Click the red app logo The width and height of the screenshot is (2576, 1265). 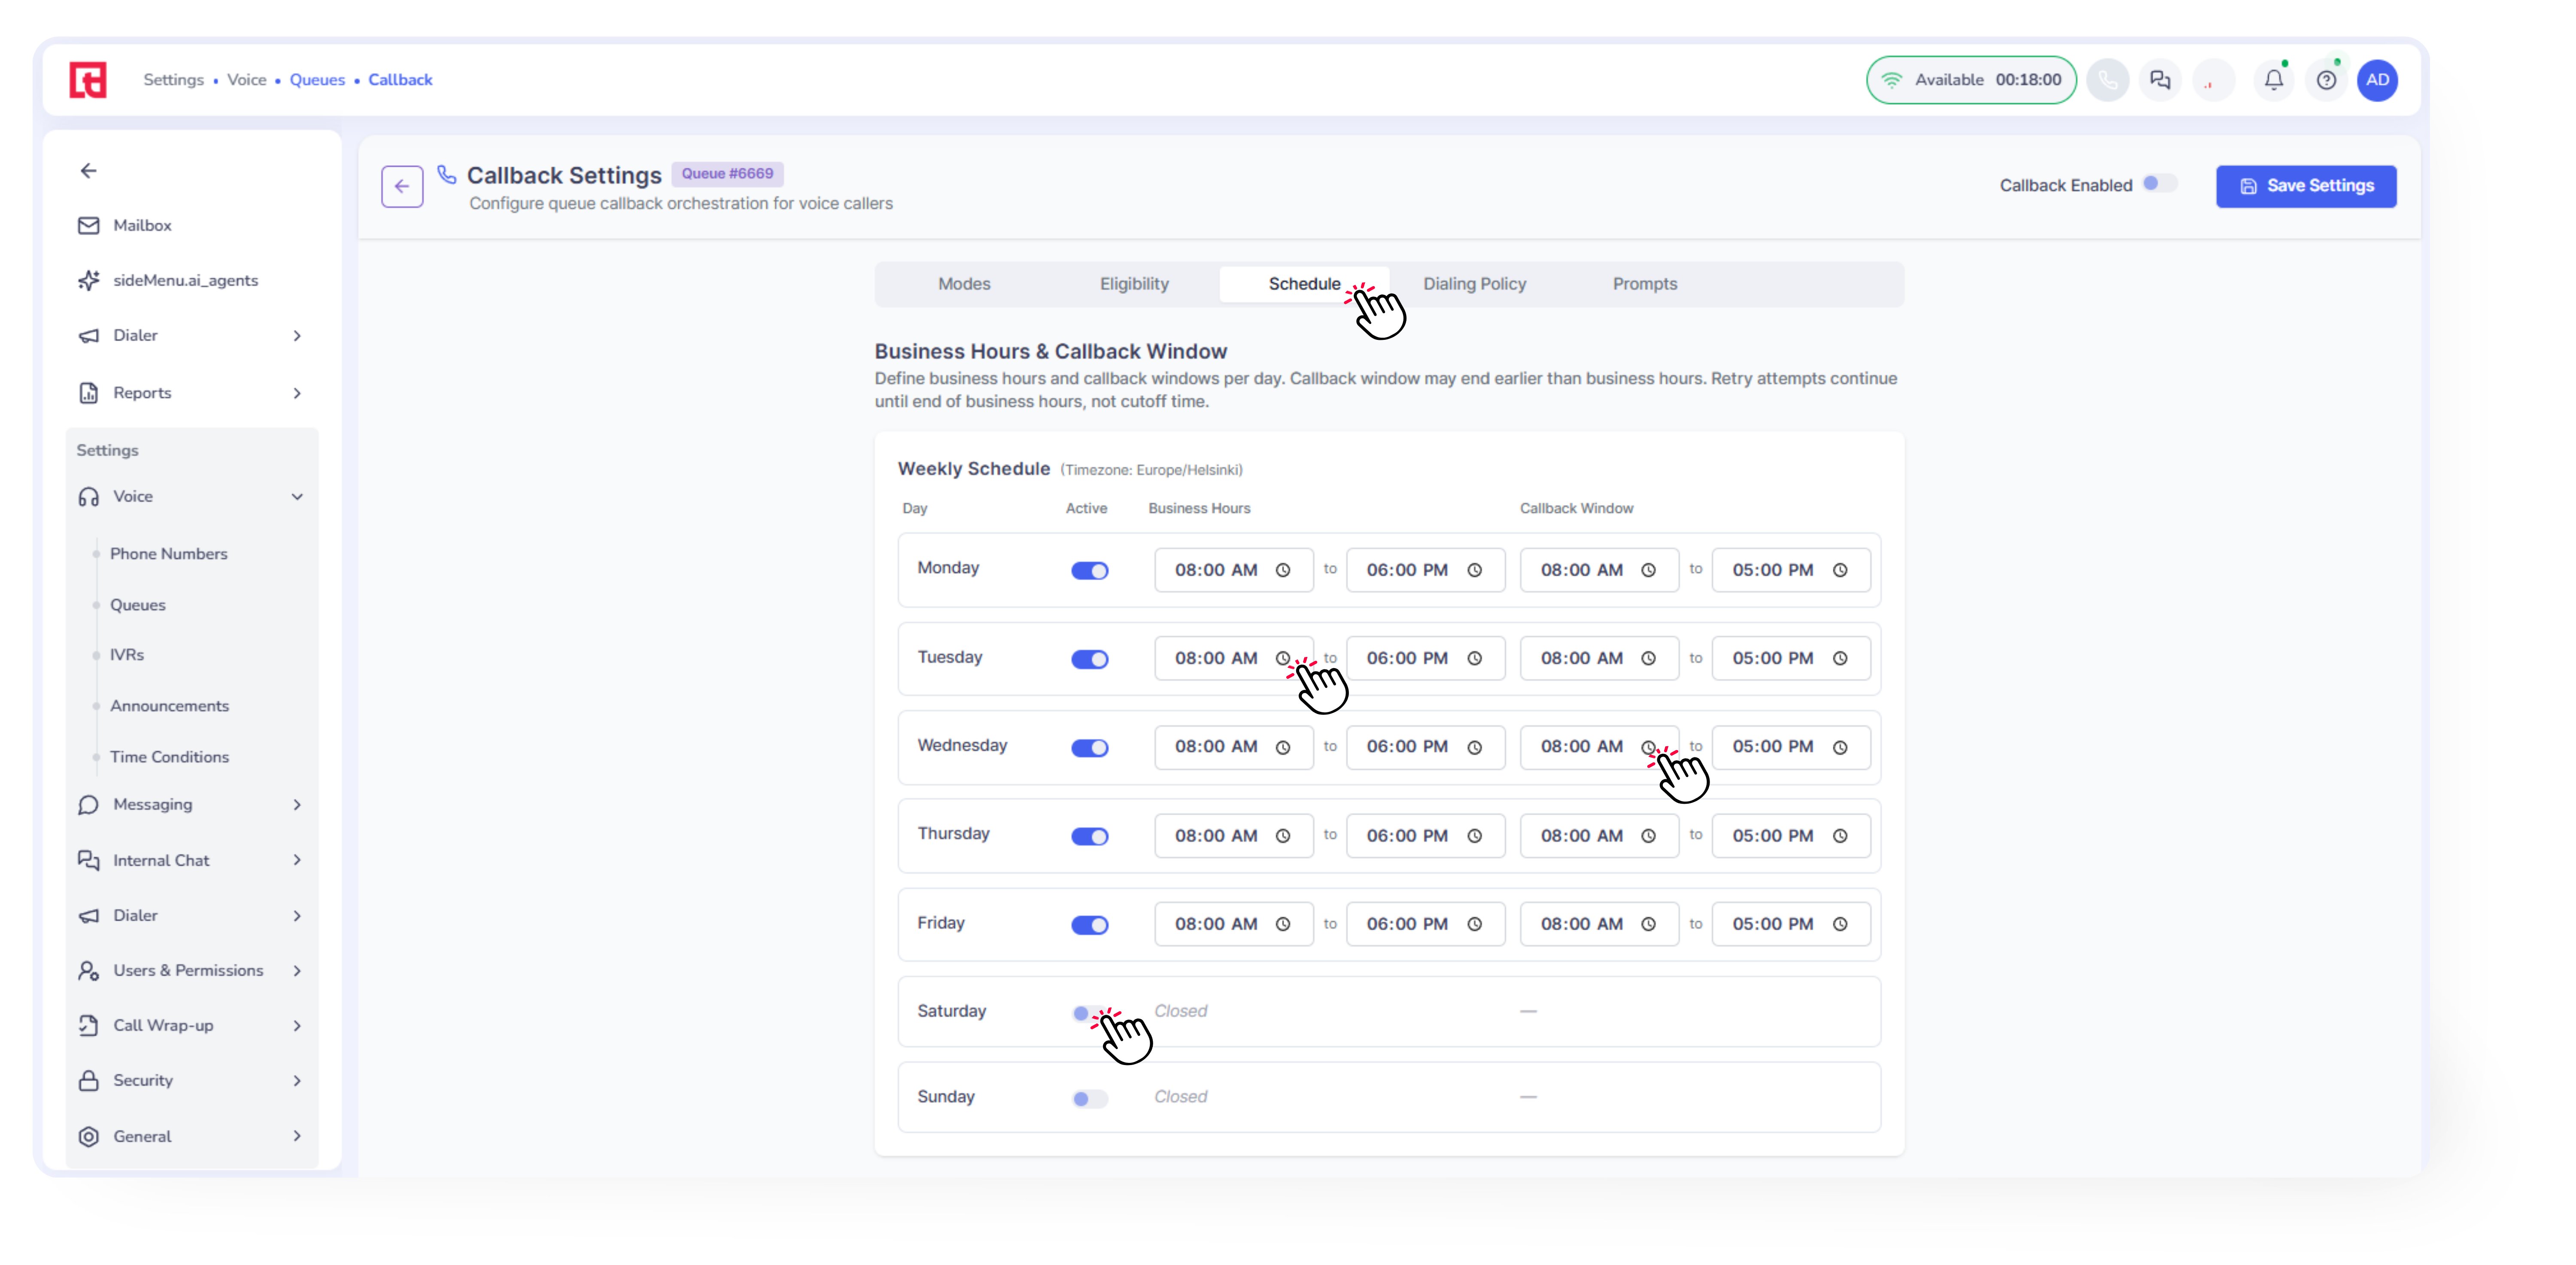(x=88, y=80)
